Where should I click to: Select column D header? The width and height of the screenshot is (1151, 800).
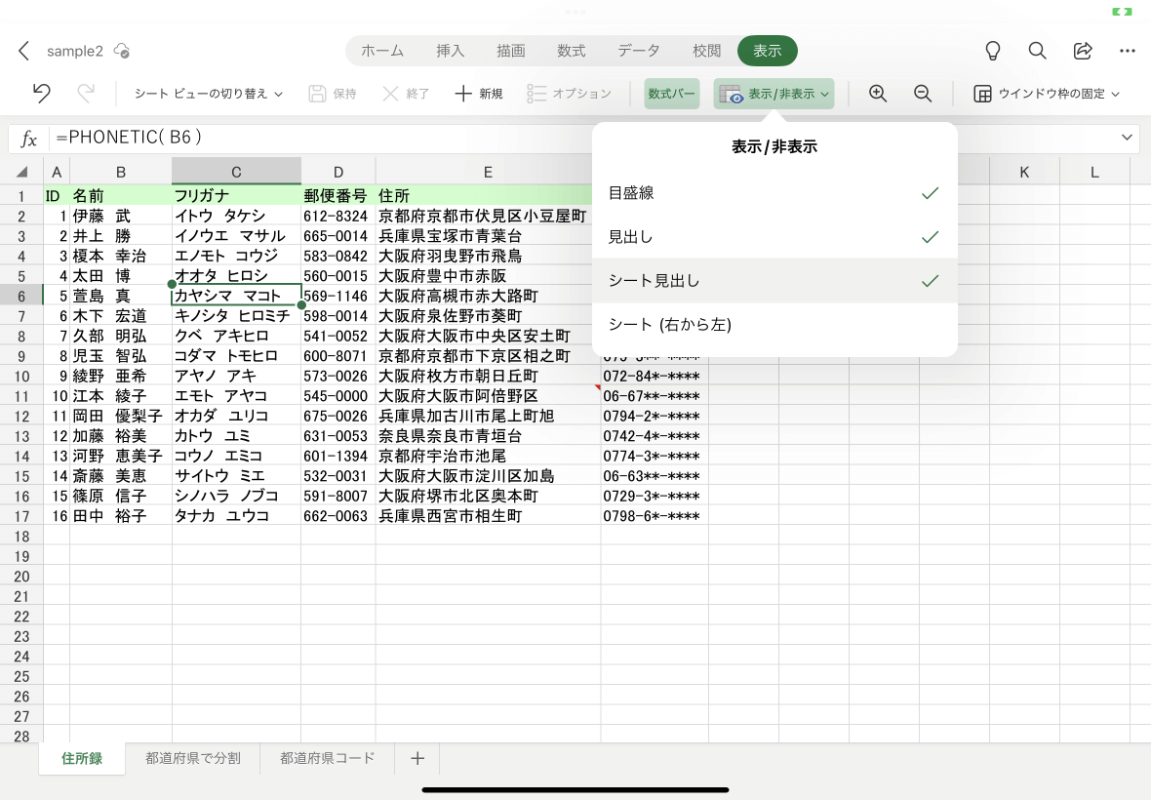point(337,172)
